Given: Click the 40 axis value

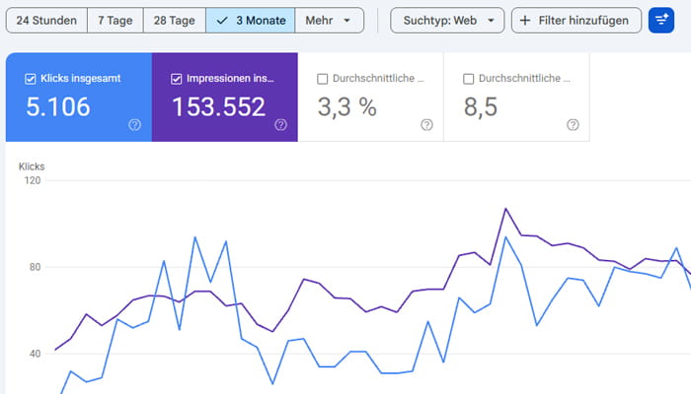Looking at the screenshot, I should pyautogui.click(x=35, y=354).
